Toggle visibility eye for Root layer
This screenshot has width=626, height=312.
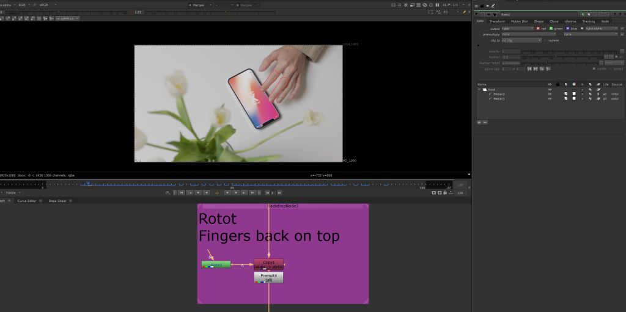point(550,89)
